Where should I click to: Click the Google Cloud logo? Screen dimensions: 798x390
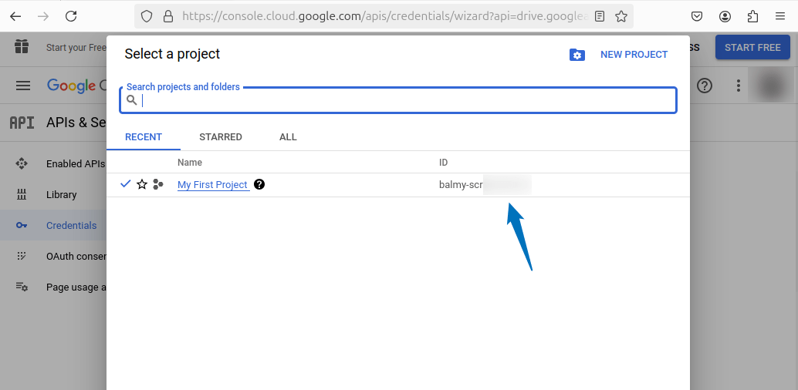(x=76, y=86)
